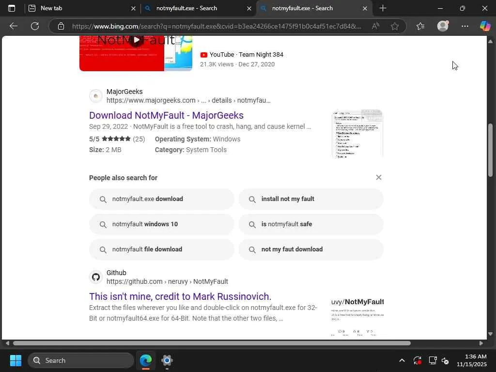Refresh the current page
The width and height of the screenshot is (496, 372).
tap(35, 26)
